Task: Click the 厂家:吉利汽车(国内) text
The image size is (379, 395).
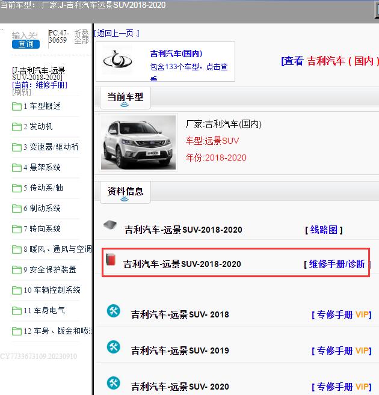Action: (x=224, y=124)
